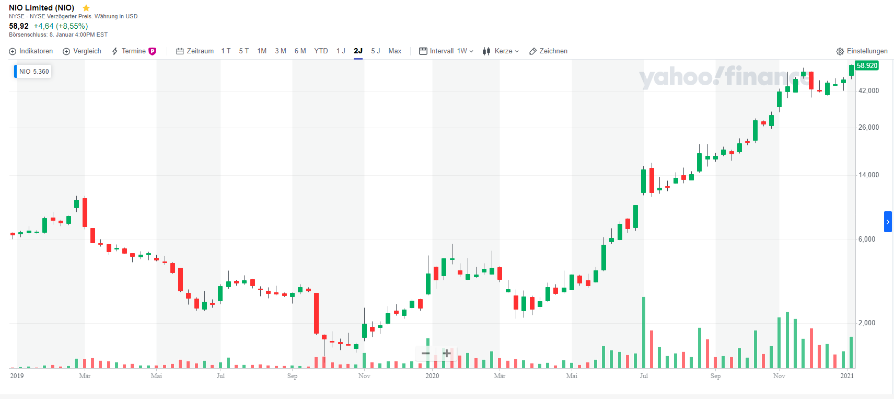The height and width of the screenshot is (399, 894).
Task: Zoom in the chart with plus button
Action: click(x=447, y=354)
